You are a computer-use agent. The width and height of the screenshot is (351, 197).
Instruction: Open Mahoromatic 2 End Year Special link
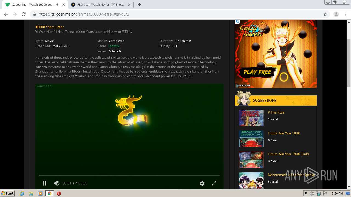291,175
